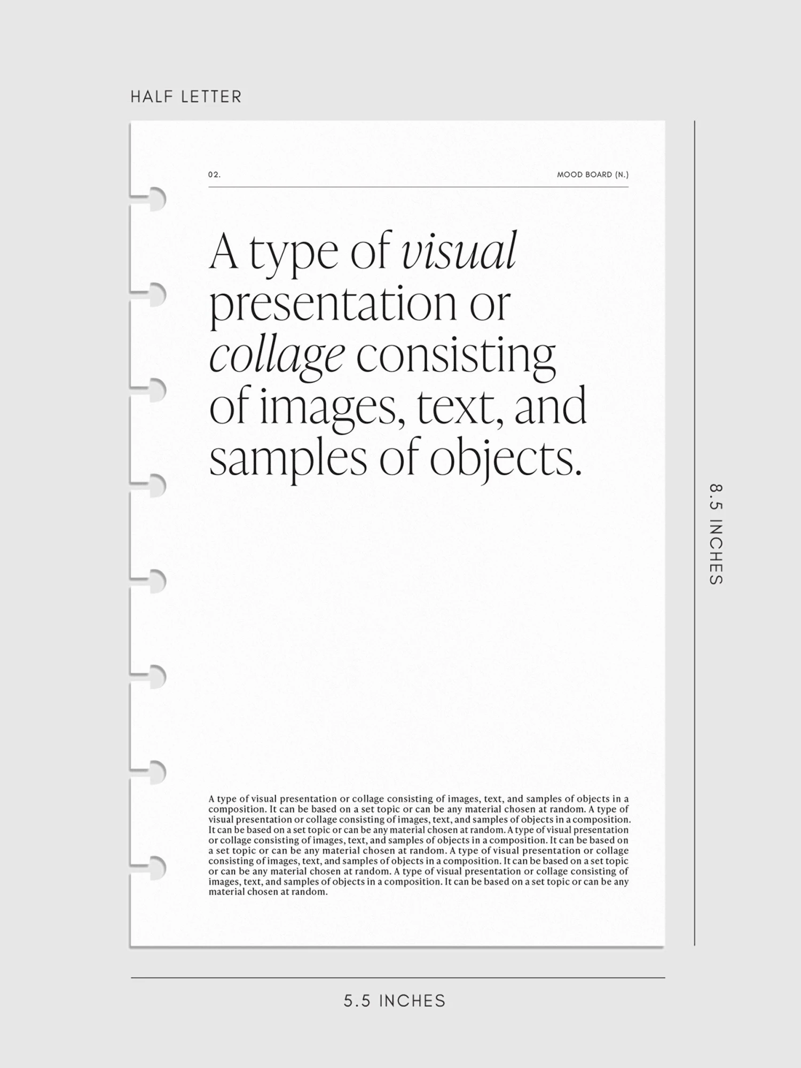This screenshot has width=801, height=1068.
Task: Click the "8.5 INCHES" vertical height label
Action: pyautogui.click(x=716, y=534)
